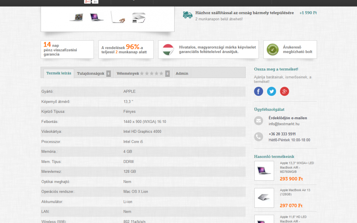357x223 pixels.
Task: Click the Házhoz szállítással delivery option text
Action: pos(245,13)
